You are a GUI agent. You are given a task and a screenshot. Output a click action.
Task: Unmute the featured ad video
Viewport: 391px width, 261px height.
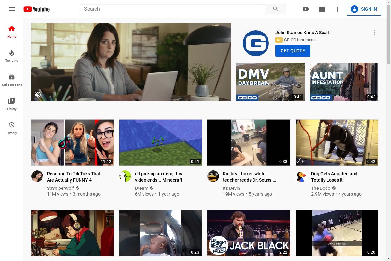(x=38, y=95)
